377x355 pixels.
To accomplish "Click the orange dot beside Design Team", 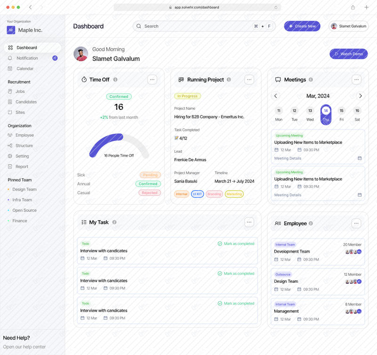I will click(8, 190).
